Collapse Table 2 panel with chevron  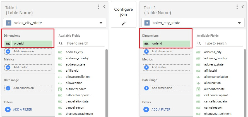point(243,7)
